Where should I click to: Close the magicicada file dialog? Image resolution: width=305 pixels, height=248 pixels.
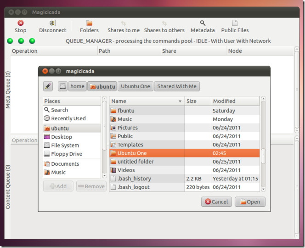pyautogui.click(x=45, y=71)
